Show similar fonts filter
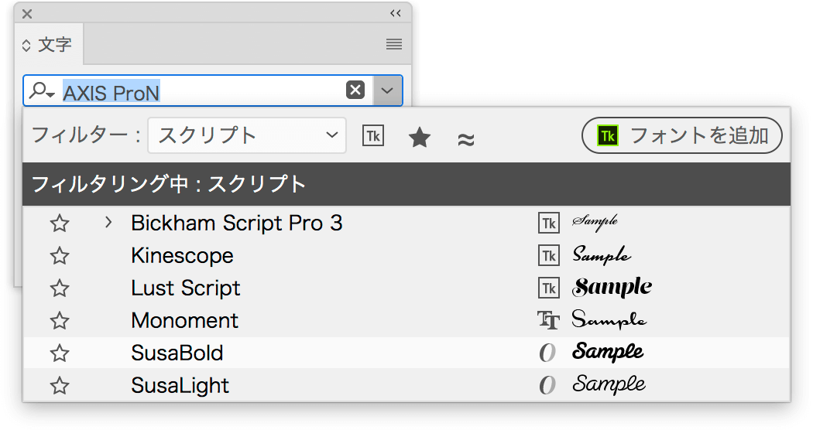Image resolution: width=813 pixels, height=430 pixels. (466, 139)
